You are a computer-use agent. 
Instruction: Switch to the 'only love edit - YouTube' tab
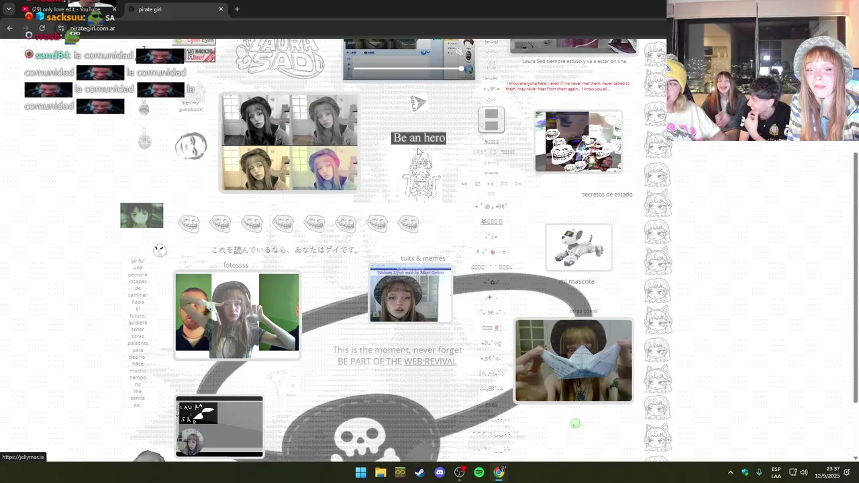click(x=60, y=9)
